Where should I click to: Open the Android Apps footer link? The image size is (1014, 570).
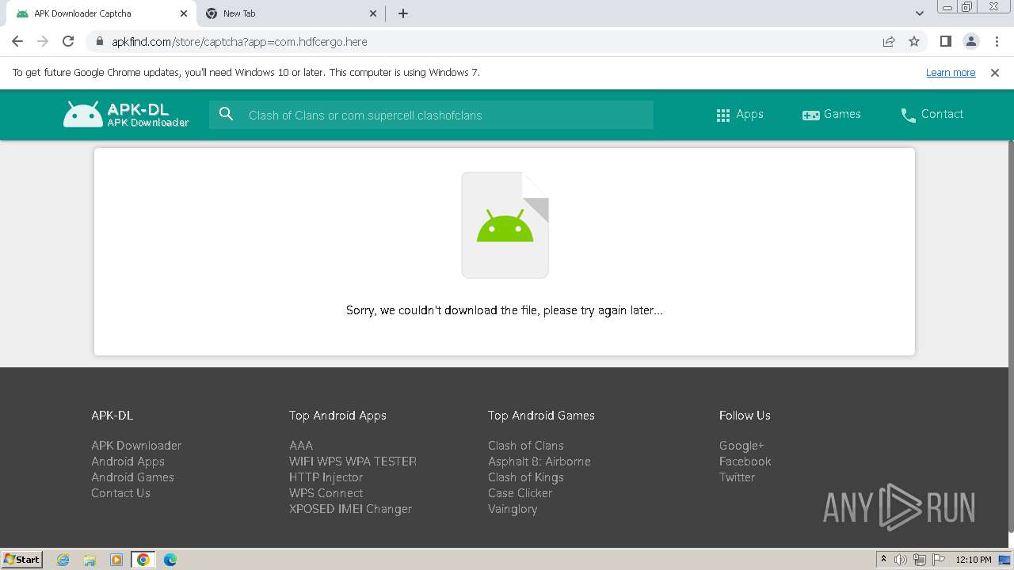point(128,461)
